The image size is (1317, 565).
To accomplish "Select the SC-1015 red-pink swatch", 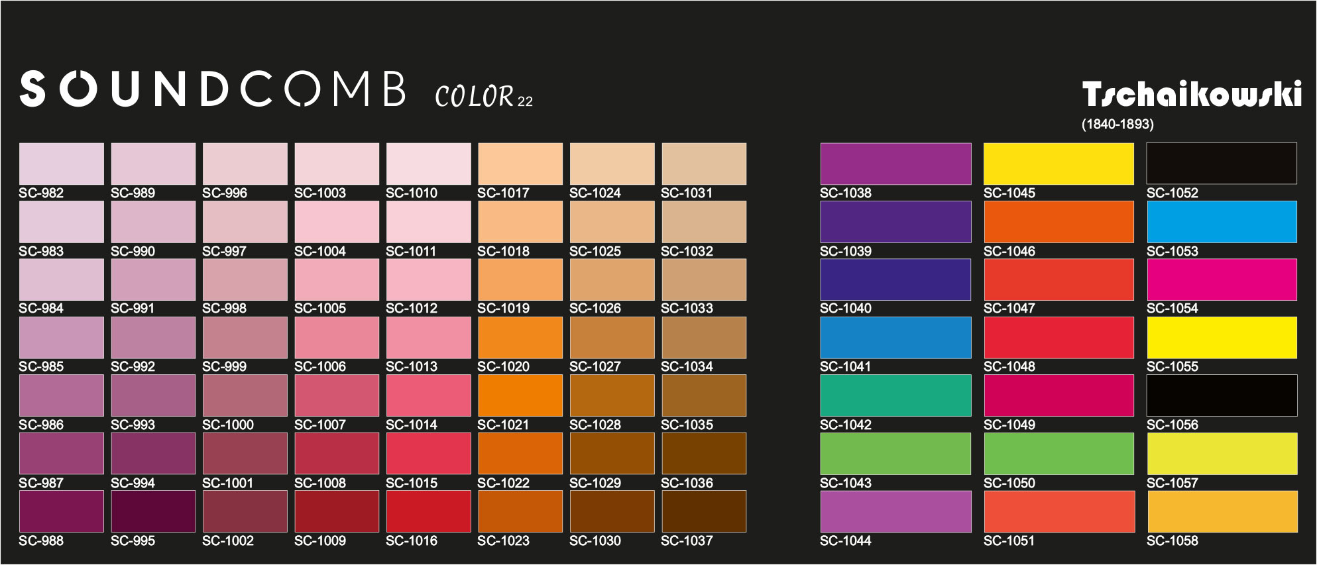I will tap(429, 454).
